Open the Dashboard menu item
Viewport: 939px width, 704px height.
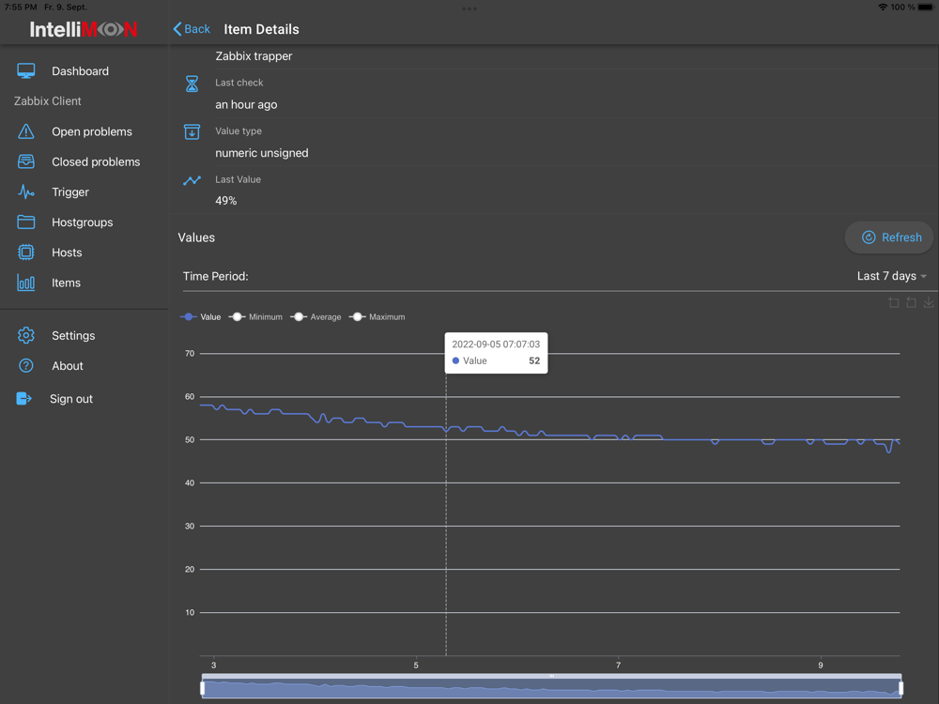(x=80, y=70)
